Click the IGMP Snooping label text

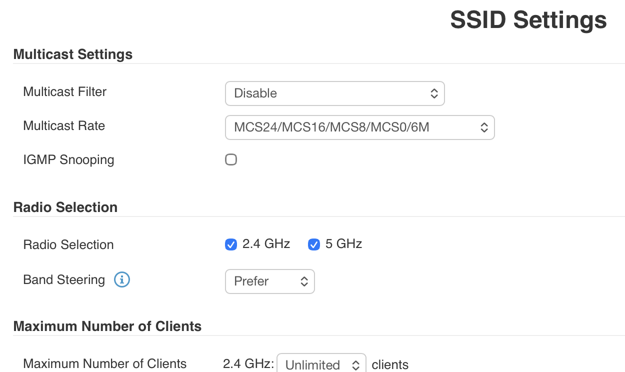pos(68,160)
